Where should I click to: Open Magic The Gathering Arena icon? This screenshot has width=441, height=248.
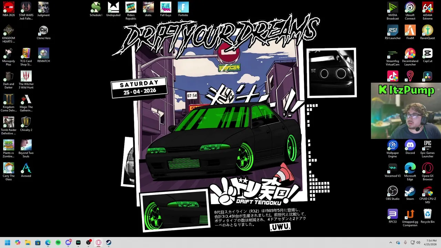point(26,103)
